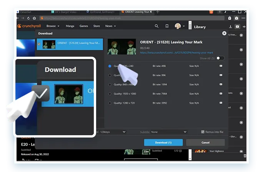The height and width of the screenshot is (172, 263).
Task: Switch to DC's Stargirl Video tab
Action: click(x=65, y=12)
